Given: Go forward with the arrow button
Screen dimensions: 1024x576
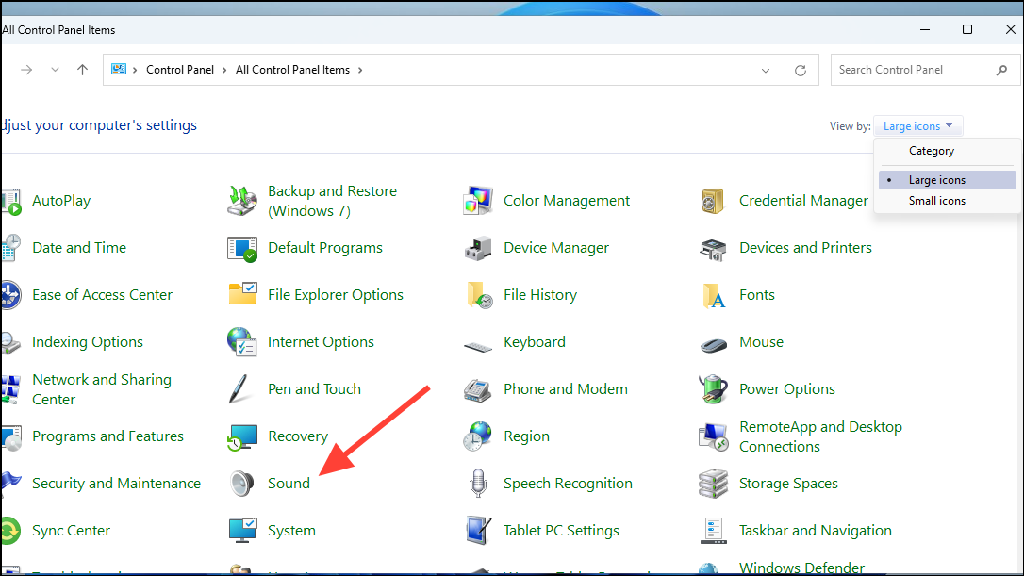Looking at the screenshot, I should 26,70.
